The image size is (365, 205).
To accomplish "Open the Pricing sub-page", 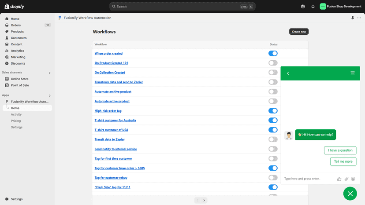I will (x=15, y=121).
